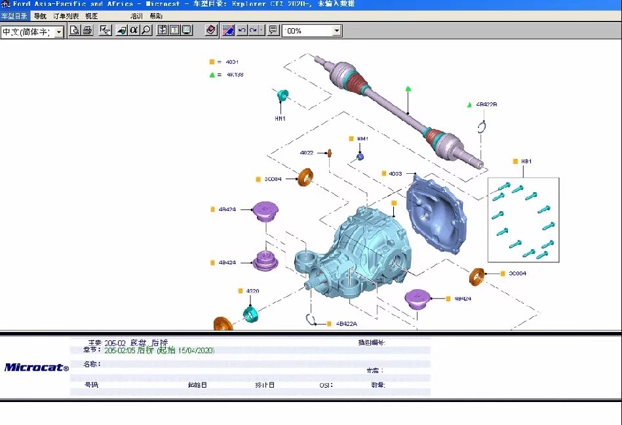Open the 帮助 menu

click(156, 16)
